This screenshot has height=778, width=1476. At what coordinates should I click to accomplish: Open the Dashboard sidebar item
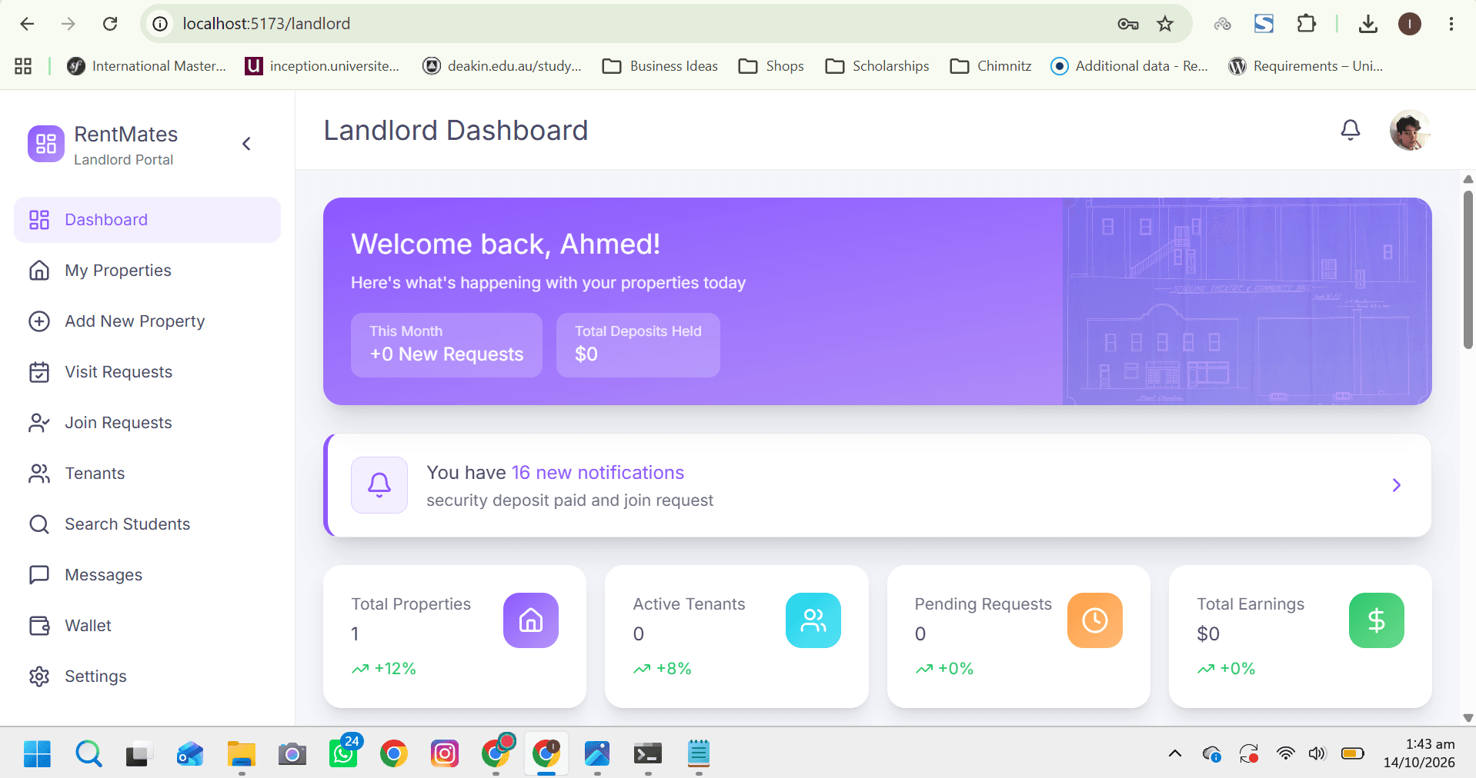(x=147, y=220)
